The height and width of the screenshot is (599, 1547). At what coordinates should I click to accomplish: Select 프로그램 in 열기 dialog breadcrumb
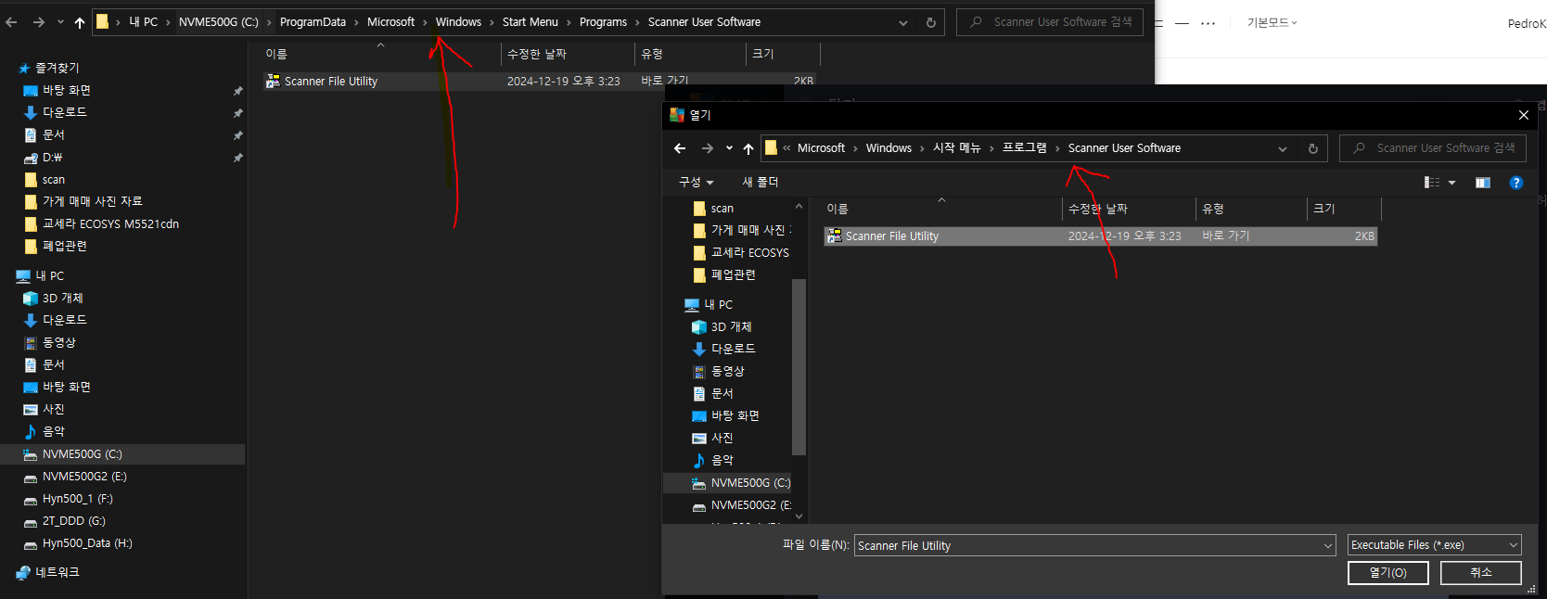[x=1025, y=148]
